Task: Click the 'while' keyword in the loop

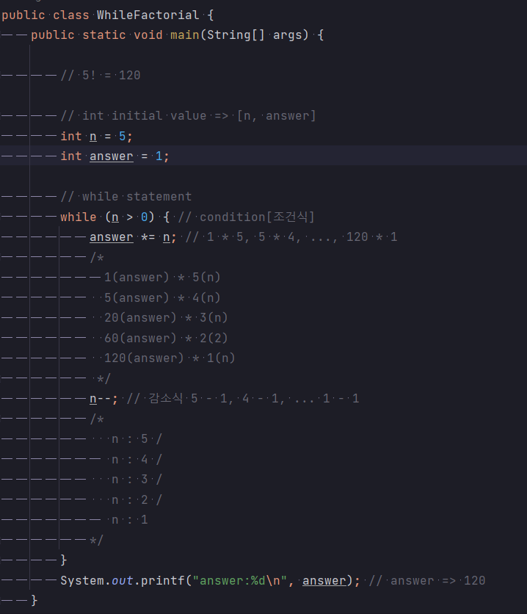Action: pos(79,217)
